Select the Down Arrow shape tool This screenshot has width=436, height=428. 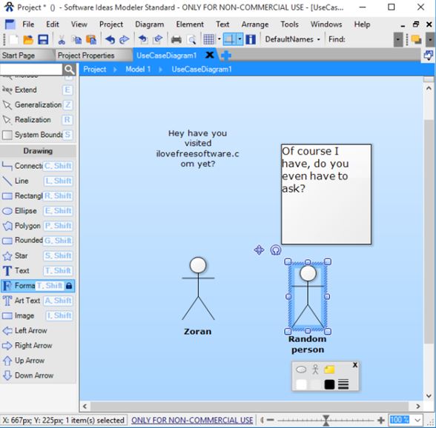pos(37,375)
